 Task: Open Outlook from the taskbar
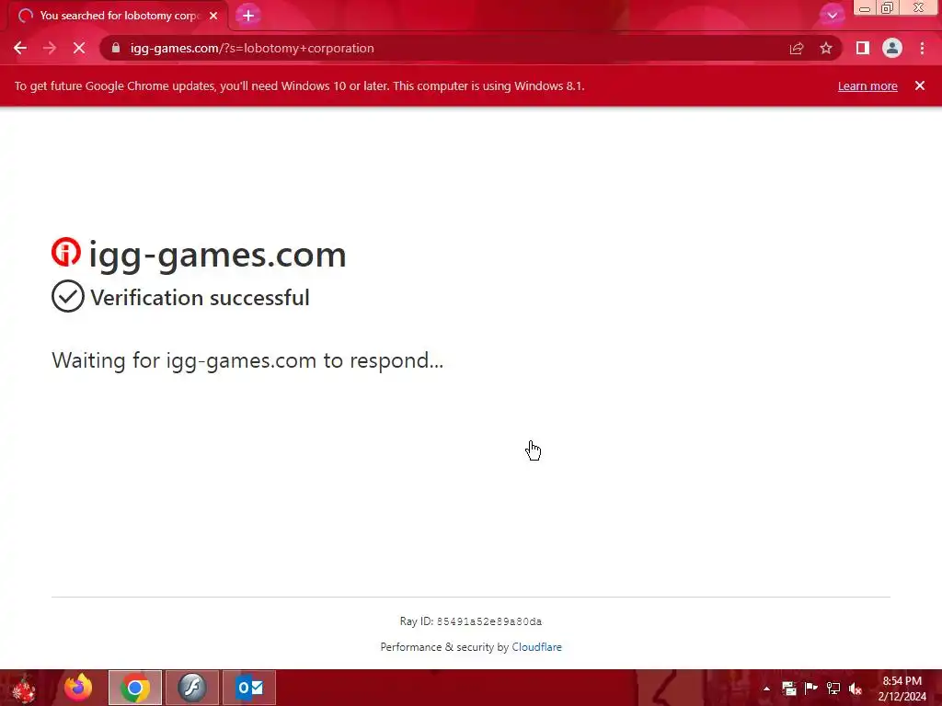tap(249, 688)
